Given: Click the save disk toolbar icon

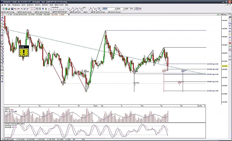Looking at the screenshot, I should tap(12, 9).
